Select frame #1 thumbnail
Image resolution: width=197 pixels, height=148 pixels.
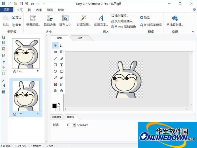pos(26,53)
